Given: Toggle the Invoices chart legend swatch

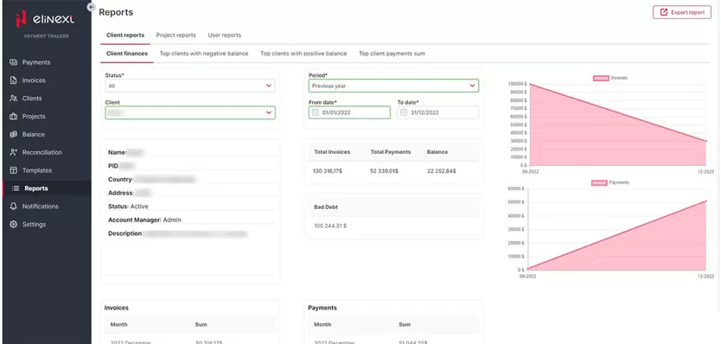Looking at the screenshot, I should tap(601, 78).
